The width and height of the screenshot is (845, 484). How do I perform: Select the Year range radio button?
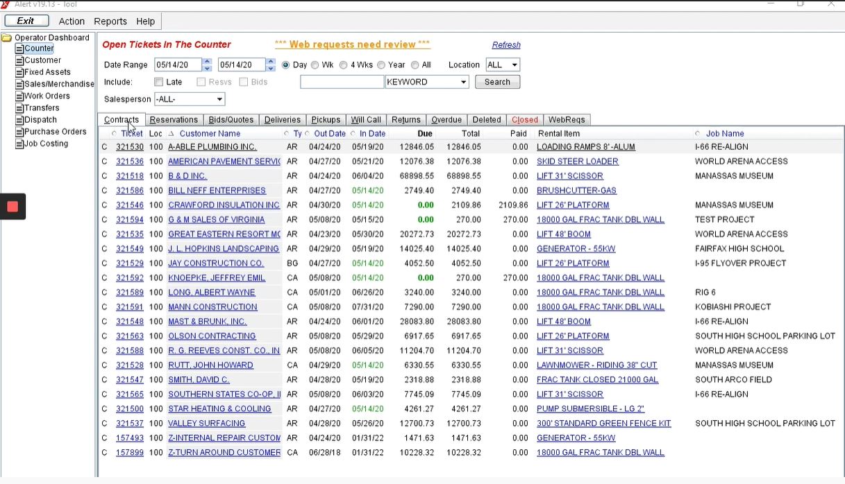(x=381, y=65)
